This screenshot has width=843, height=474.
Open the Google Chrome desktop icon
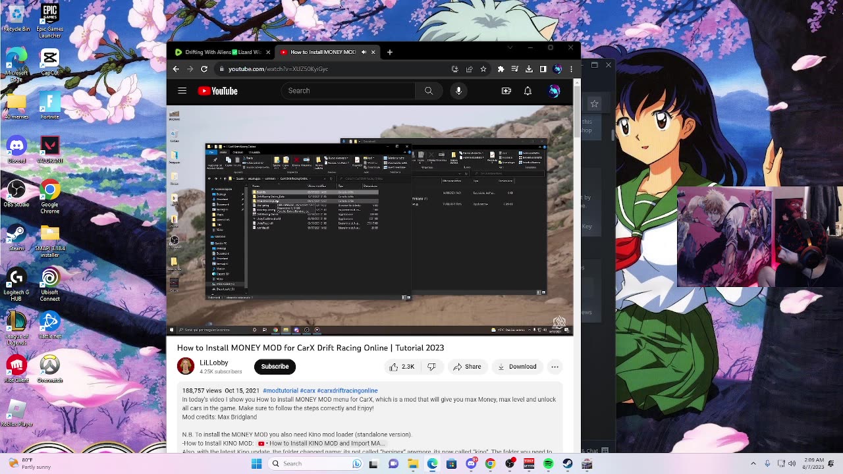[50, 197]
